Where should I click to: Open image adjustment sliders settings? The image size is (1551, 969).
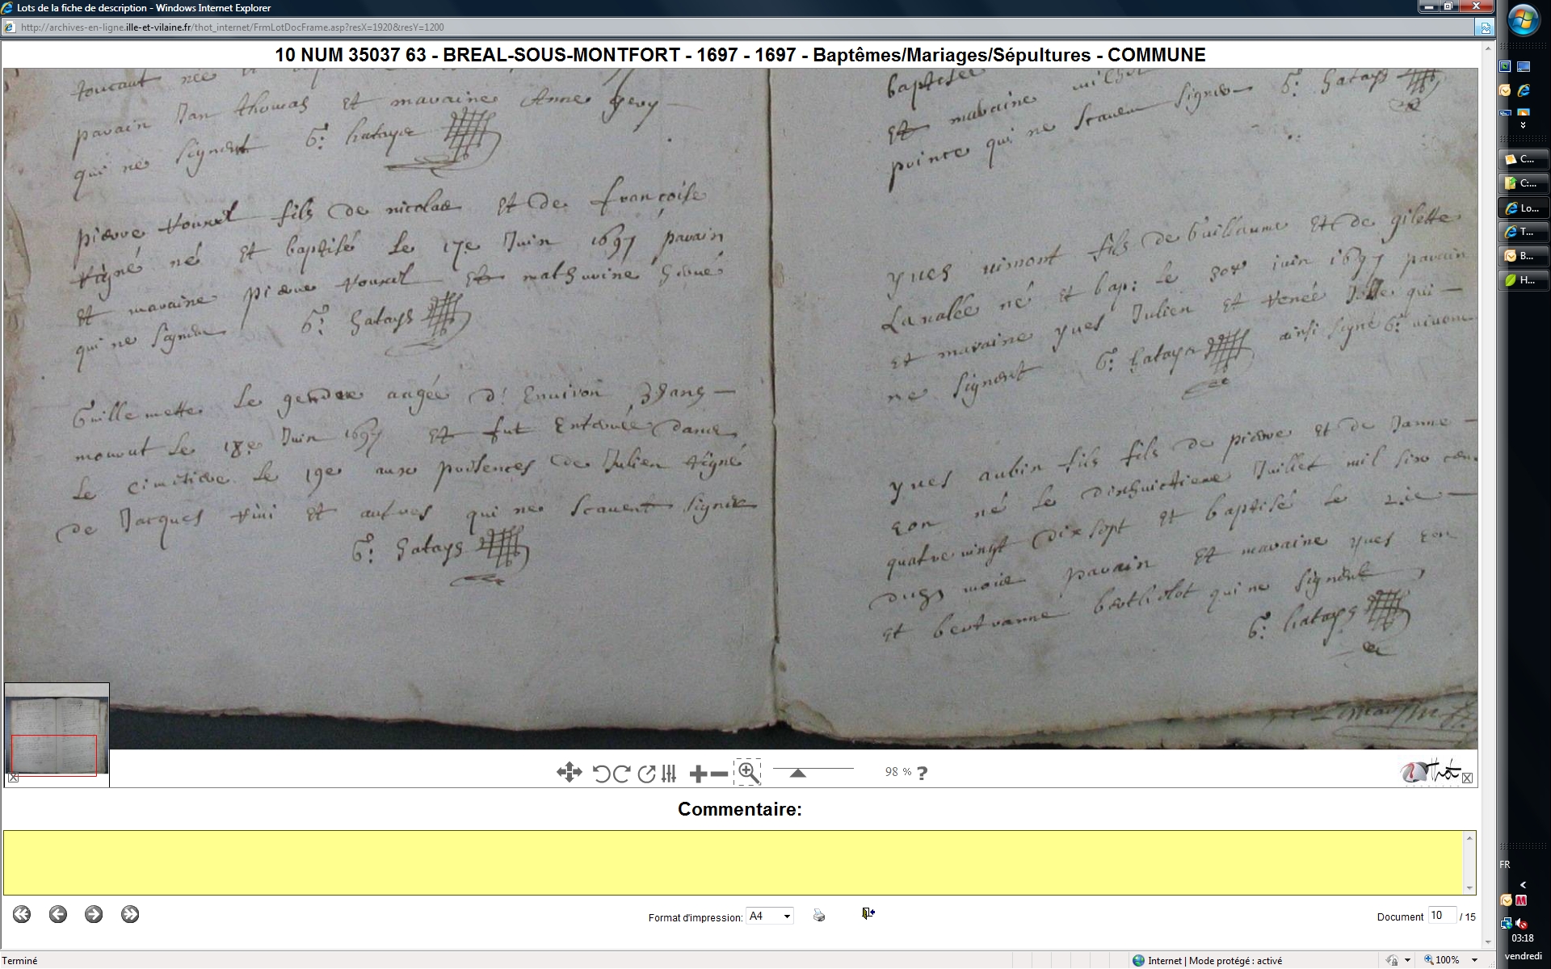click(x=669, y=774)
